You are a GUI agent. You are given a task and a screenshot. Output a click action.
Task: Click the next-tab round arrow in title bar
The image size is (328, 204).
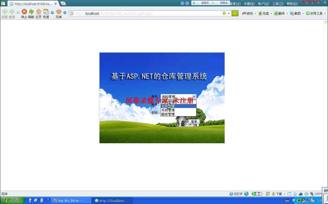click(x=187, y=3)
